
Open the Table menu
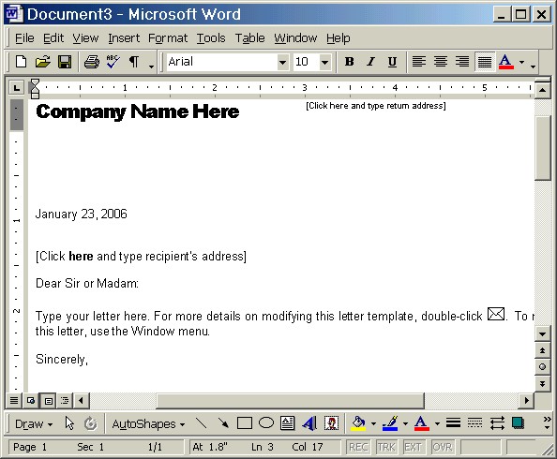tap(249, 38)
